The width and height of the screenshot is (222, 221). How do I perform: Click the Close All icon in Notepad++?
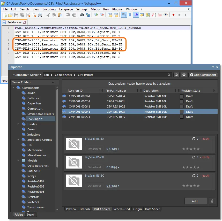34,15
